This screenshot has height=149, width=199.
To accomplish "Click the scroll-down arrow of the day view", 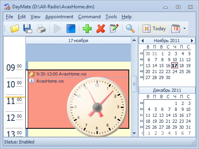I will tap(134, 133).
